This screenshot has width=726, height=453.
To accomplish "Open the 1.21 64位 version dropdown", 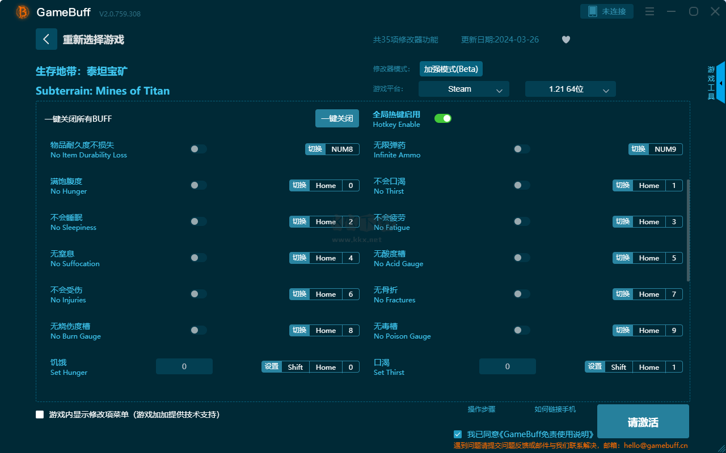I will [x=571, y=89].
